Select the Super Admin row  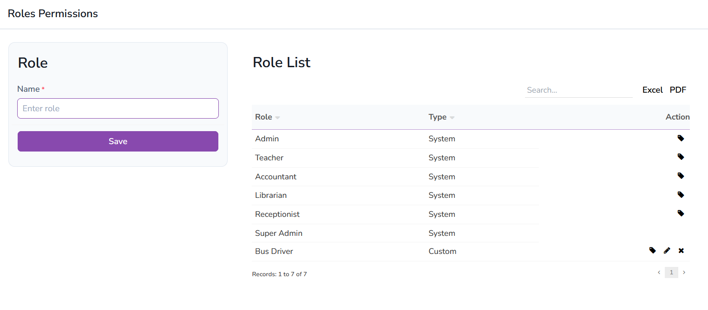279,233
